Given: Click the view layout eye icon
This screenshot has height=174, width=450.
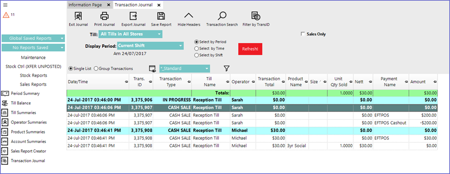Looking at the screenshot, I should 153,68.
